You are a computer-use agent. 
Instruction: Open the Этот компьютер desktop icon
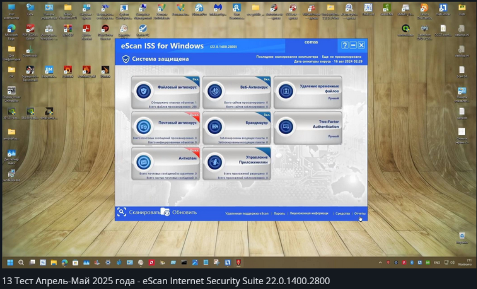11,8
